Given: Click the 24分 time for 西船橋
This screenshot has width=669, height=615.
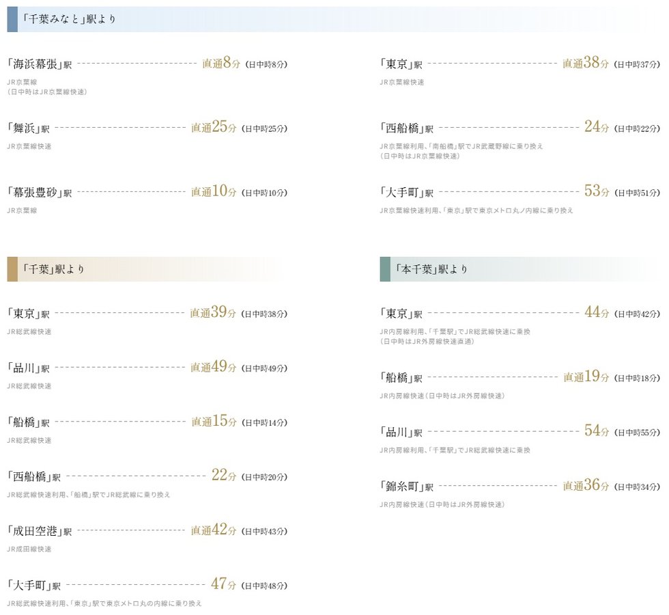Looking at the screenshot, I should coord(597,127).
